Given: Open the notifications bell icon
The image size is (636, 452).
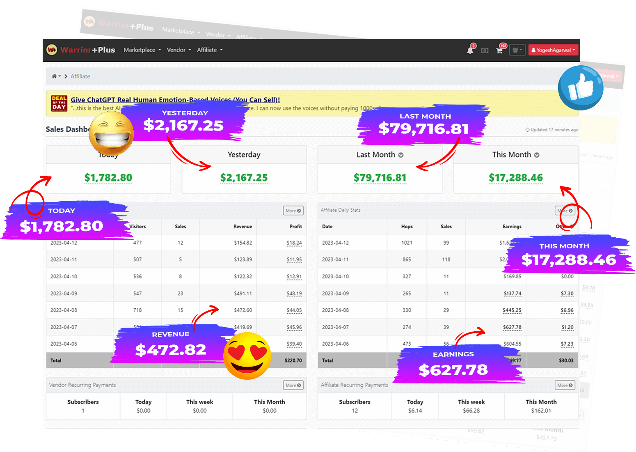Looking at the screenshot, I should click(470, 50).
